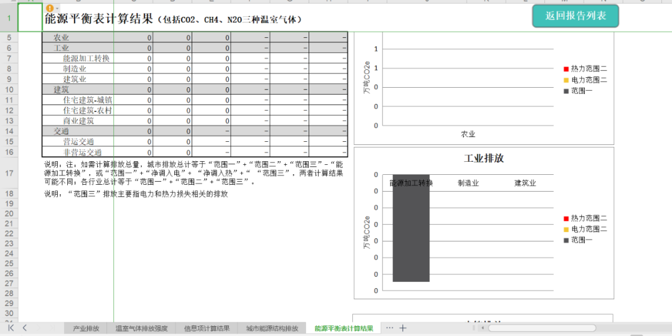This screenshot has height=336, width=672.
Task: Click the 工业排放 chart title
Action: (484, 157)
